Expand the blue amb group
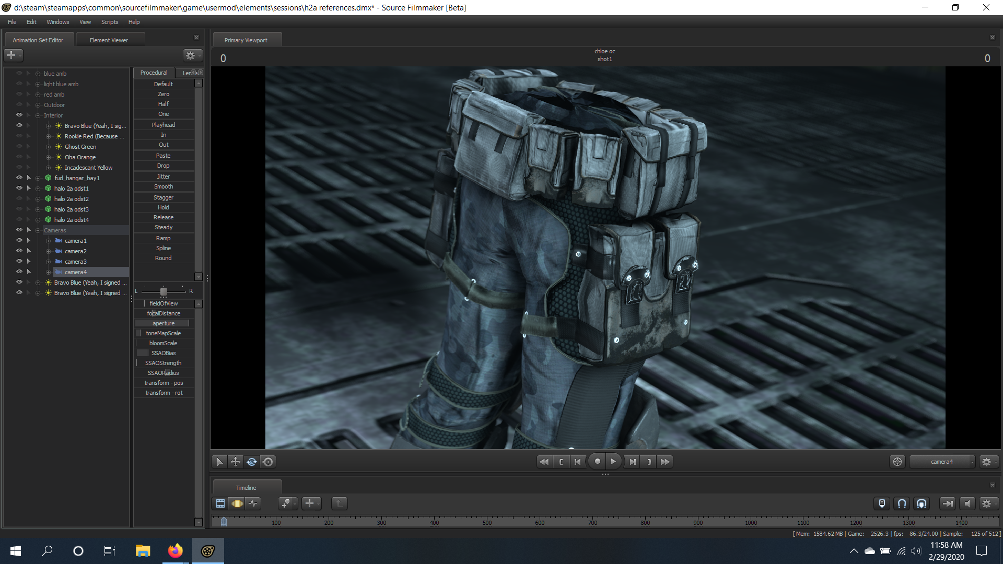This screenshot has width=1003, height=564. pos(38,74)
